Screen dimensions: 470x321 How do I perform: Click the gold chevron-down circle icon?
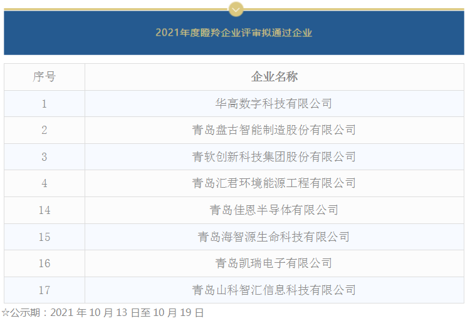coord(236,9)
